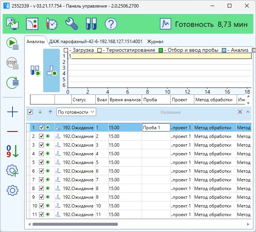Click the red X clear button
256x232 pixels.
pos(240,112)
